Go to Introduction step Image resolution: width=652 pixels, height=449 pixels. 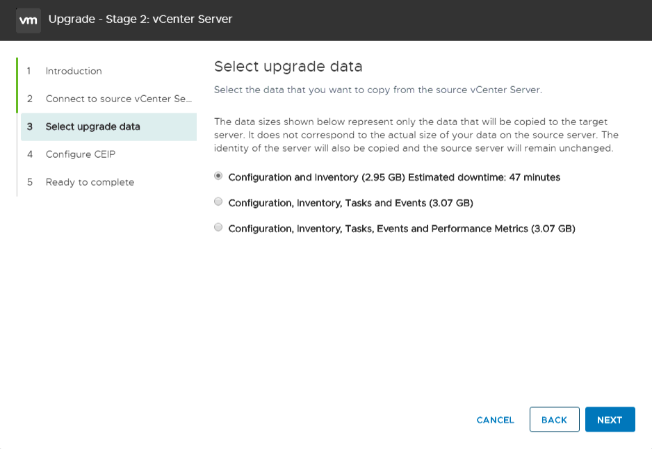74,71
